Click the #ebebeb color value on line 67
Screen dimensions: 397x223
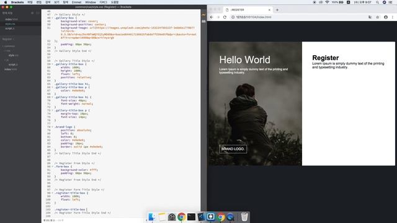pyautogui.click(x=78, y=90)
